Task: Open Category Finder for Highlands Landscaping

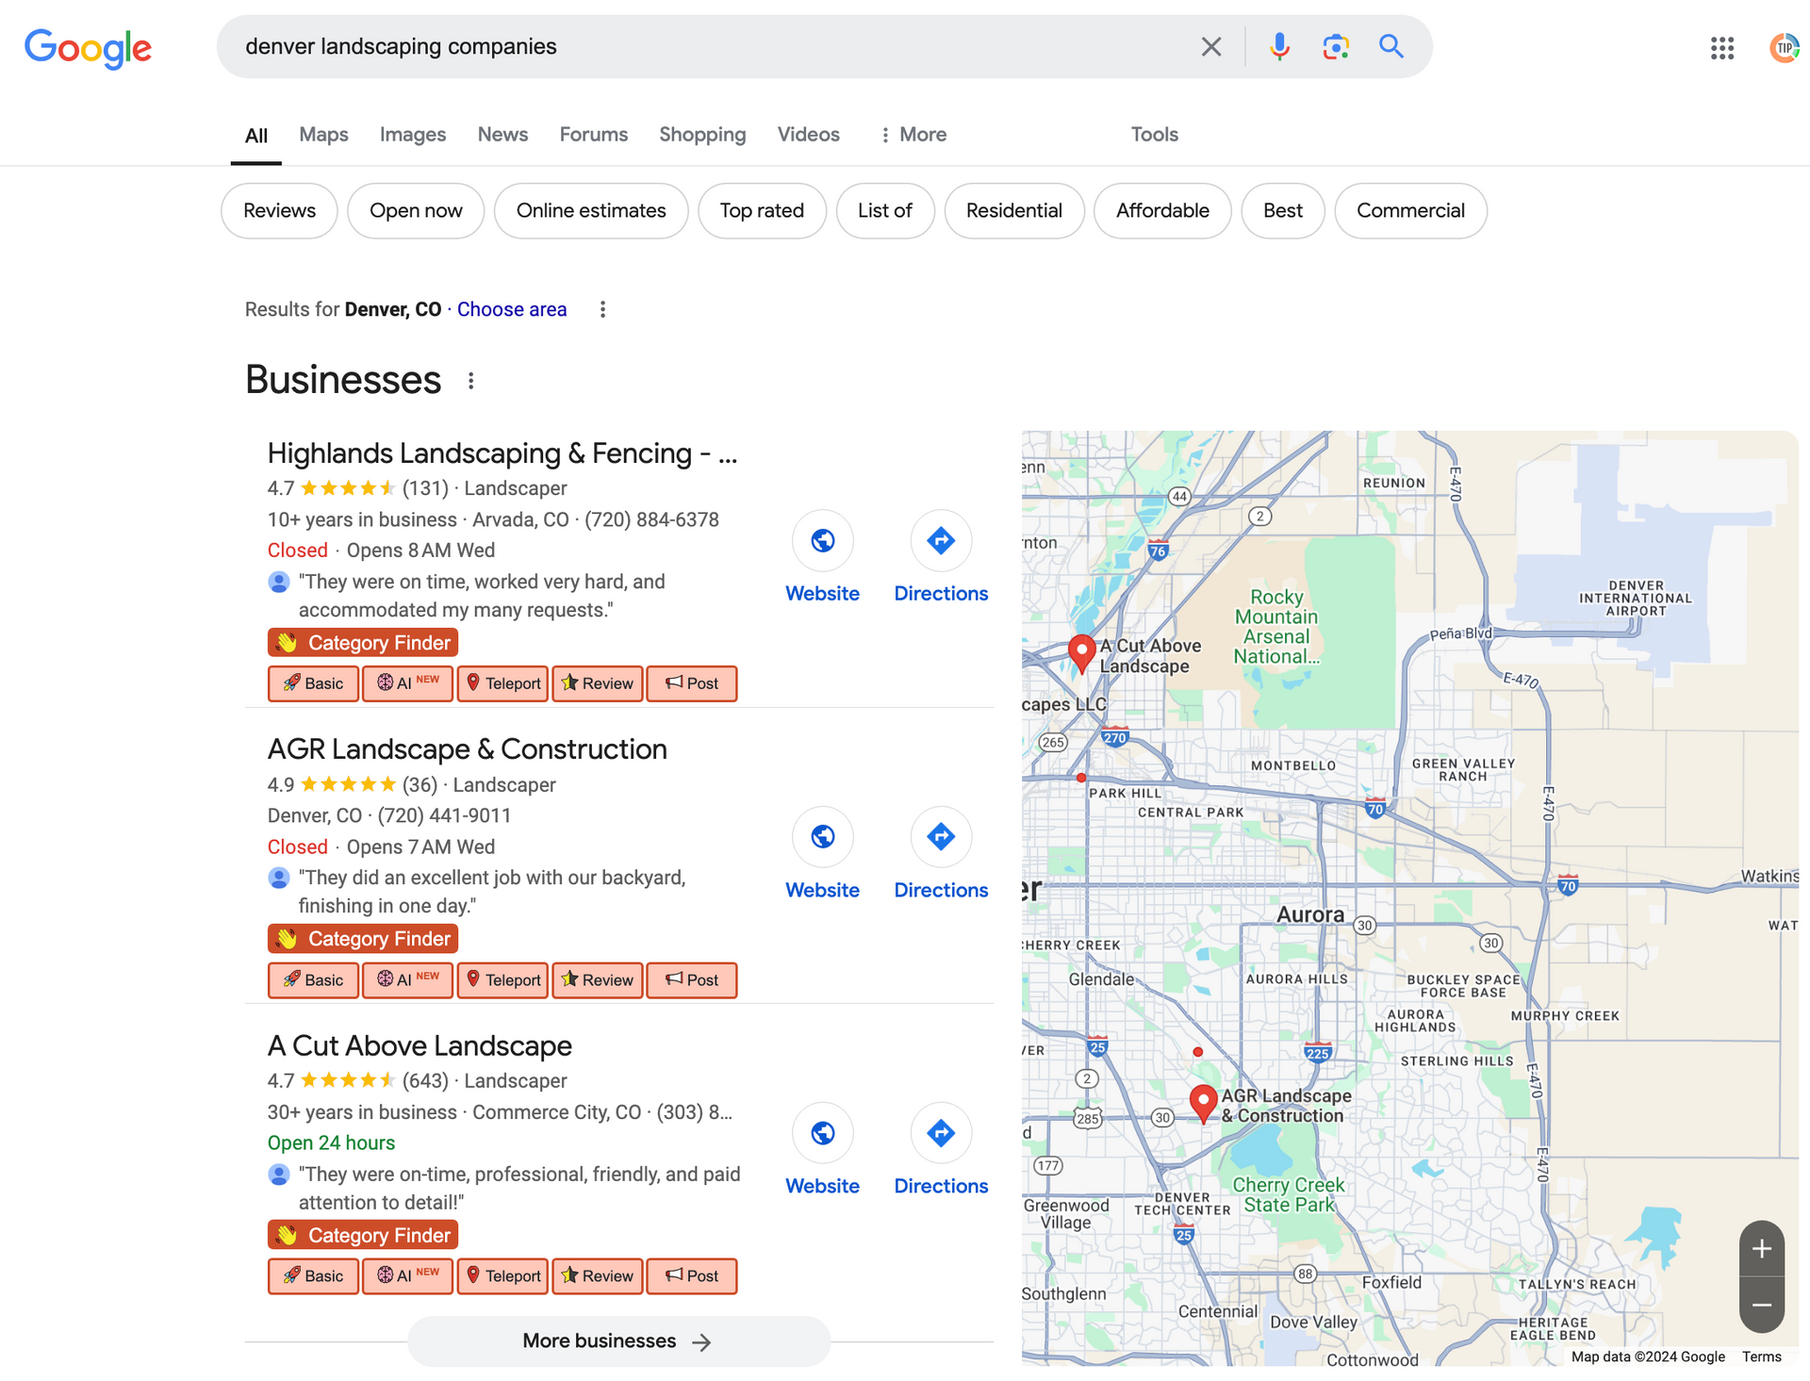Action: 363,643
